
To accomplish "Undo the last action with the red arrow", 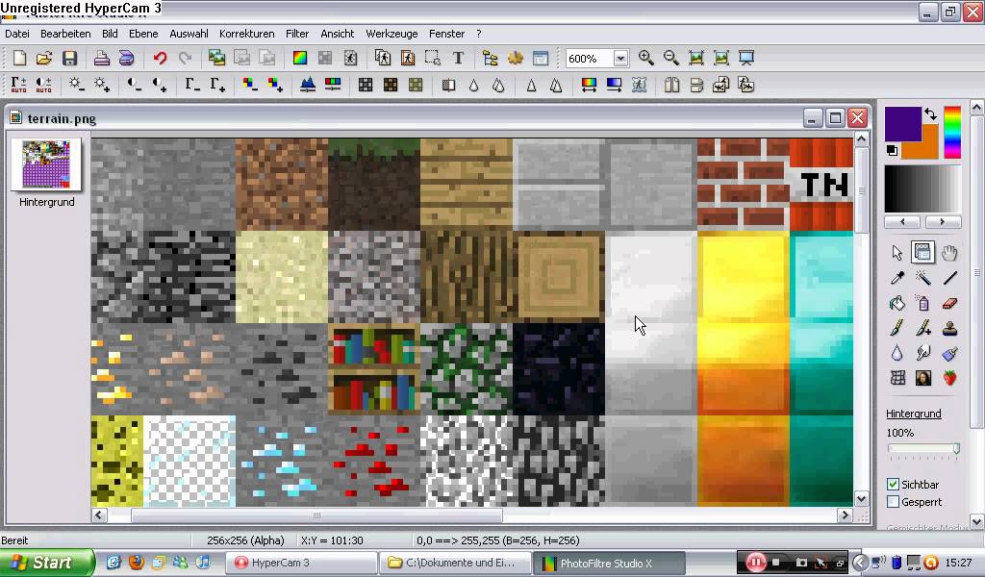I will pos(160,59).
